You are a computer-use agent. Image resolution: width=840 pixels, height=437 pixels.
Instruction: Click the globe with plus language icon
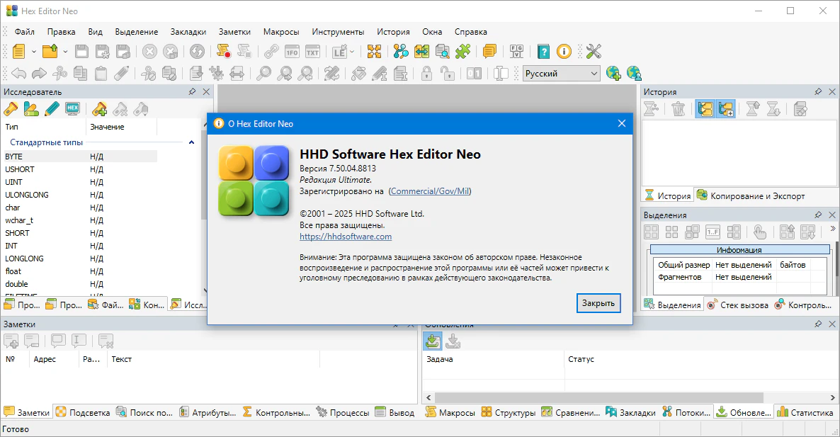(613, 73)
